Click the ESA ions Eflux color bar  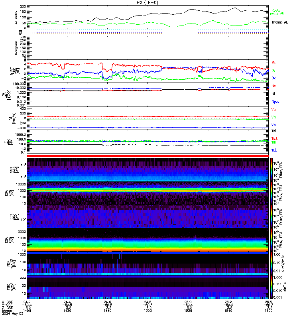click(271, 193)
